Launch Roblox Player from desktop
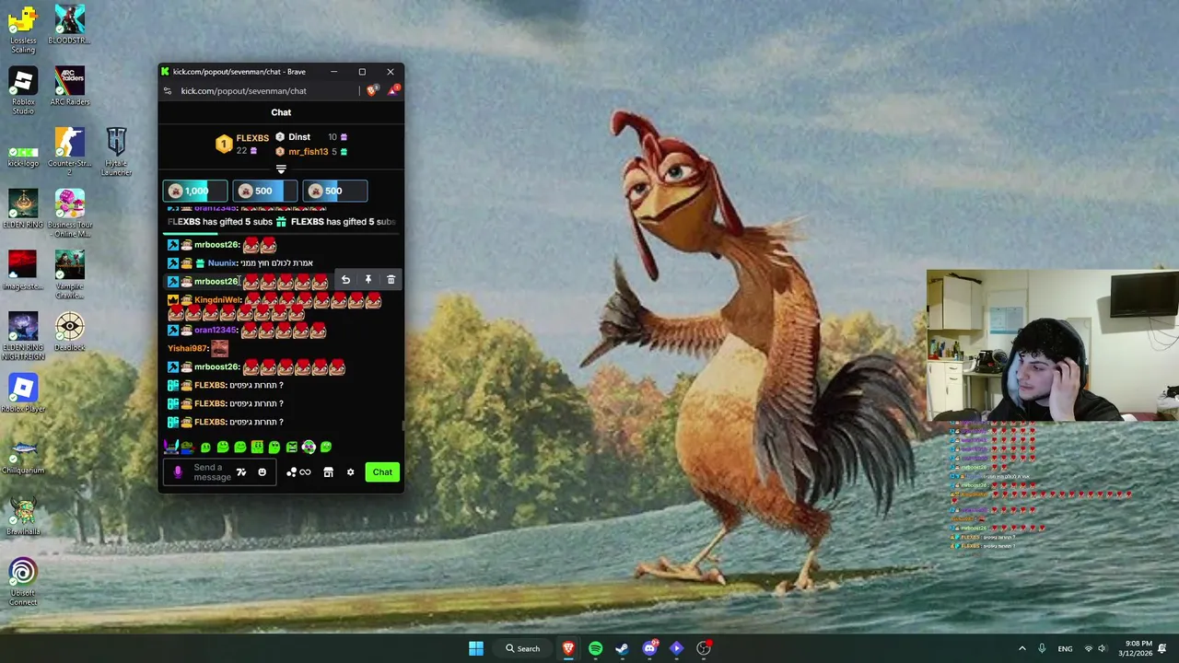Screen dimensions: 1179x663 tap(23, 393)
